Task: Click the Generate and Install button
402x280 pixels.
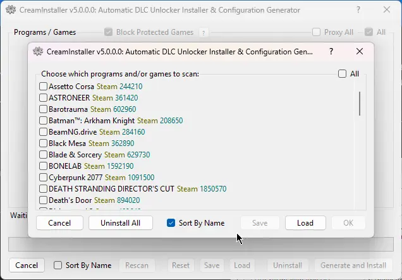Action: (353, 265)
